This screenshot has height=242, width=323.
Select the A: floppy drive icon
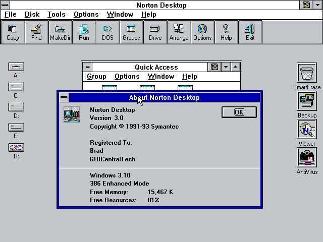point(16,67)
